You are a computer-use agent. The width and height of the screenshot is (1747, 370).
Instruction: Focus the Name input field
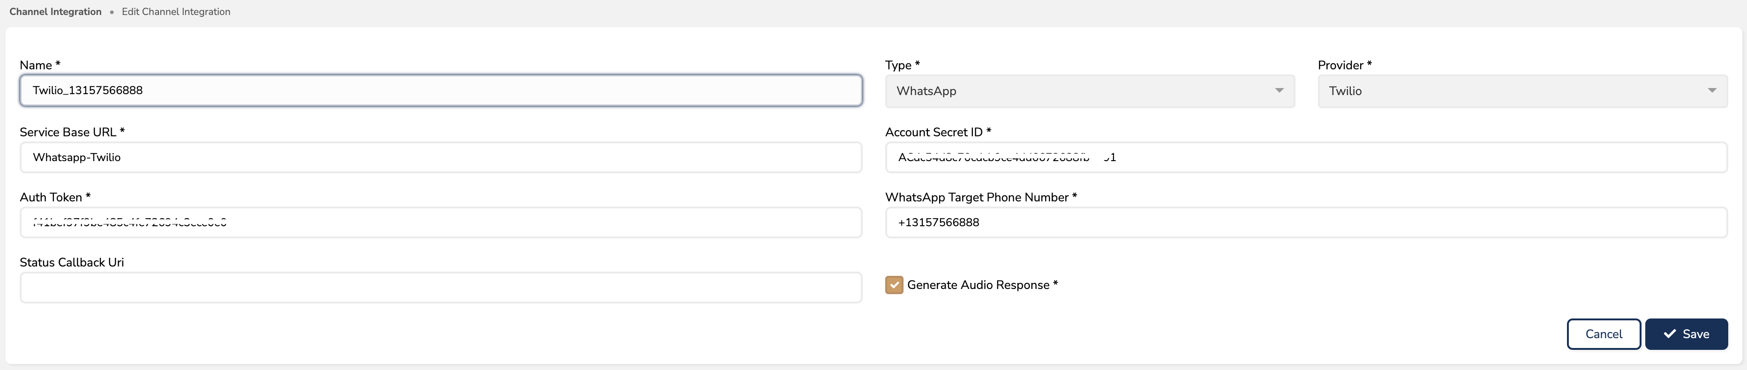coord(441,91)
